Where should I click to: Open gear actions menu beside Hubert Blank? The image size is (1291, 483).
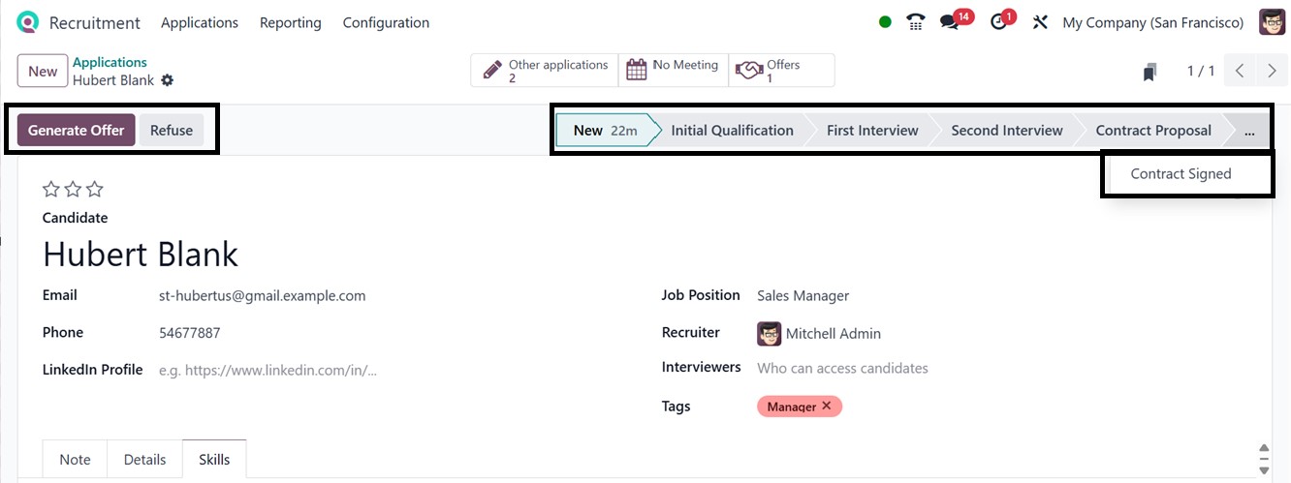[x=167, y=80]
